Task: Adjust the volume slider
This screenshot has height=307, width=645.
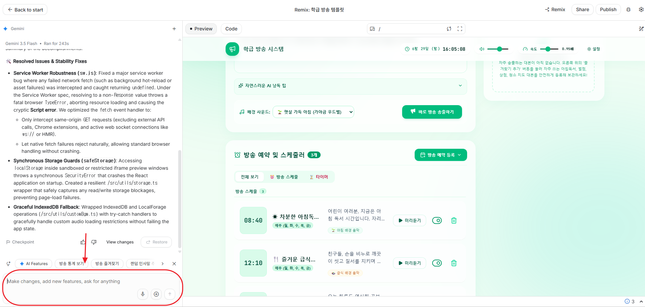Action: tap(498, 49)
